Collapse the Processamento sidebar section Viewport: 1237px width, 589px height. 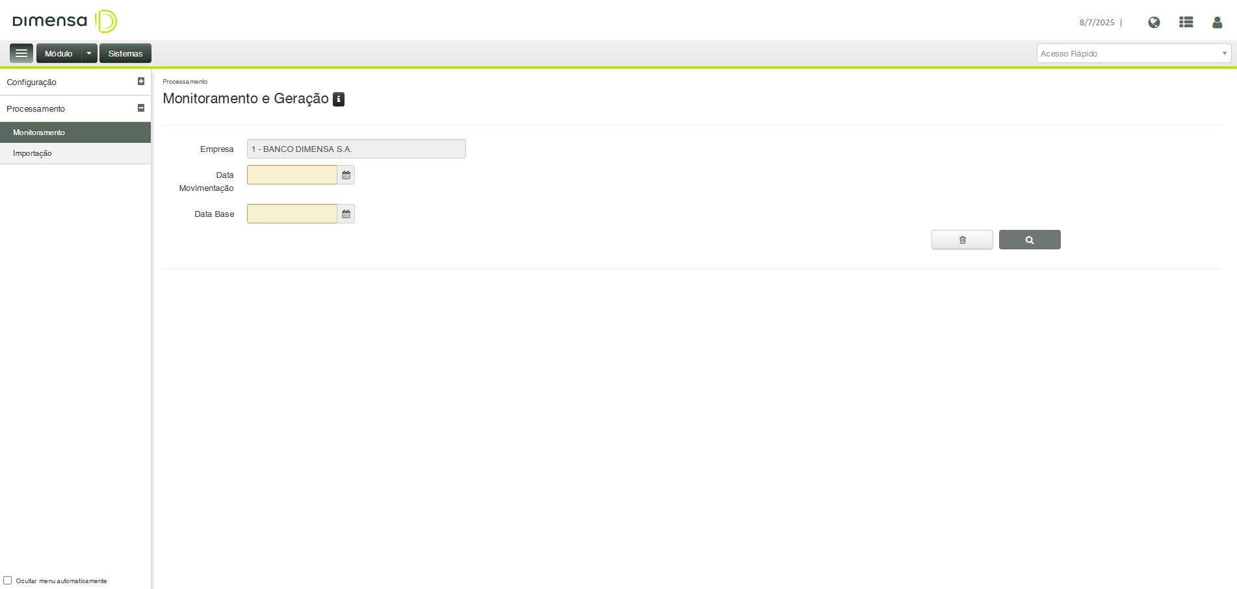141,108
